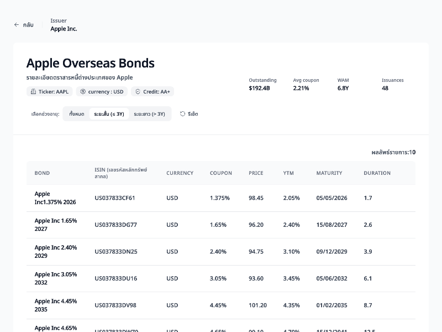Click maturity date 05/06/2032
Screen dimensions: 442x332
point(332,278)
